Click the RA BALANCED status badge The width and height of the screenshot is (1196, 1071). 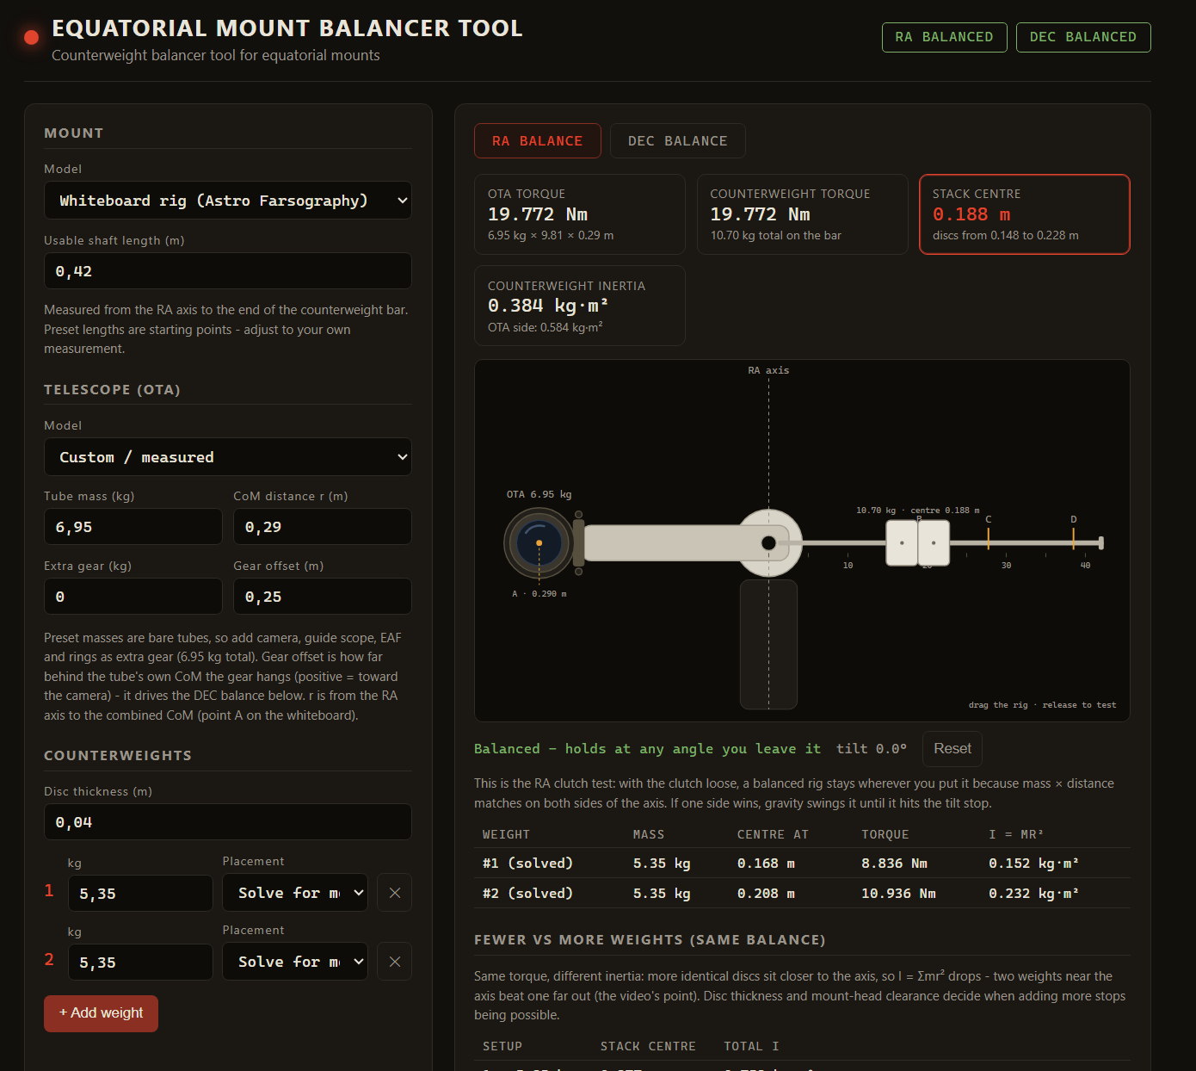click(x=945, y=37)
